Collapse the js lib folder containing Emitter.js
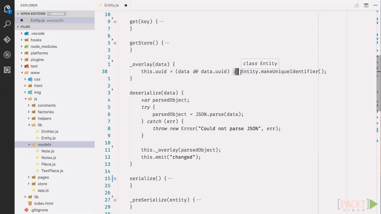The image size is (381, 214). [x=40, y=125]
